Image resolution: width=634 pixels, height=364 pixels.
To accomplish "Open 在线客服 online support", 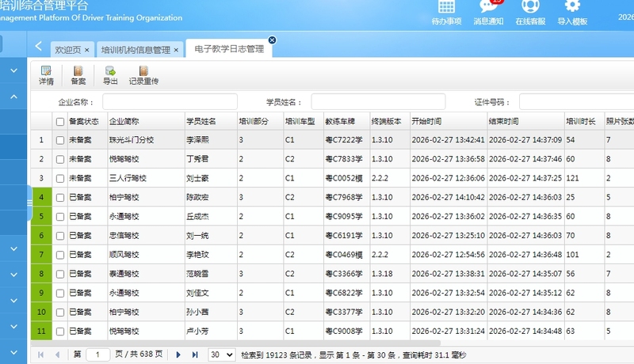I will coord(530,8).
